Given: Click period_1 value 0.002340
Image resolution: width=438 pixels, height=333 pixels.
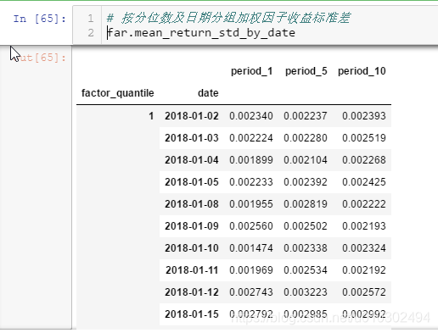Looking at the screenshot, I should point(251,116).
